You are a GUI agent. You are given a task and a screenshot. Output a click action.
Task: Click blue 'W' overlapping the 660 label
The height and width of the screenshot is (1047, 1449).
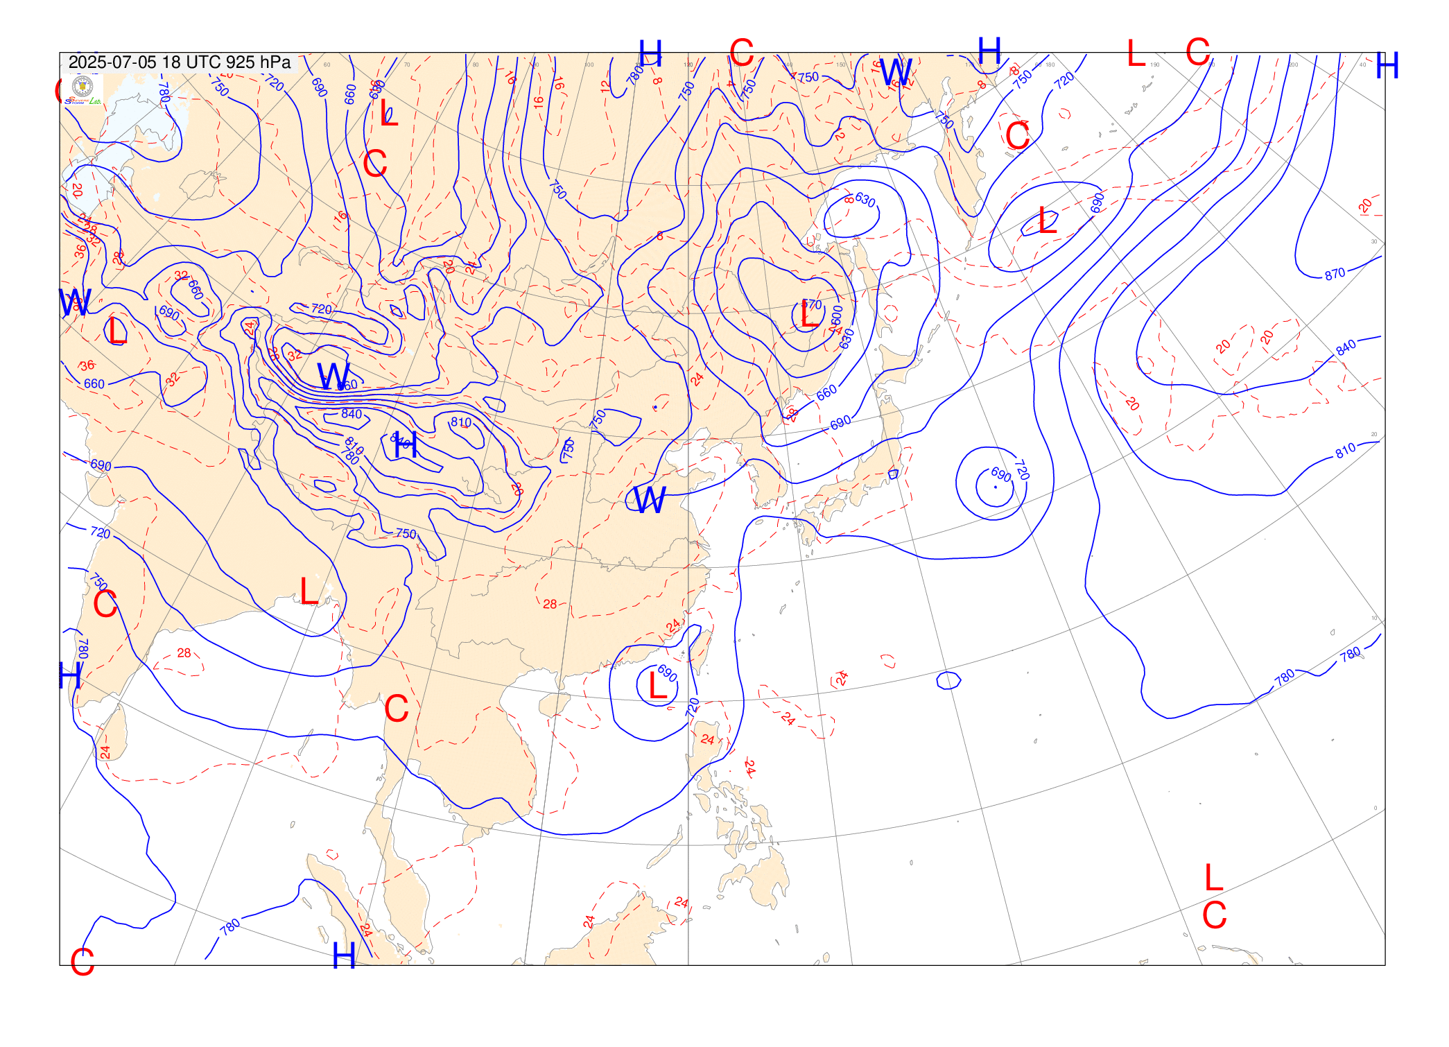(333, 376)
